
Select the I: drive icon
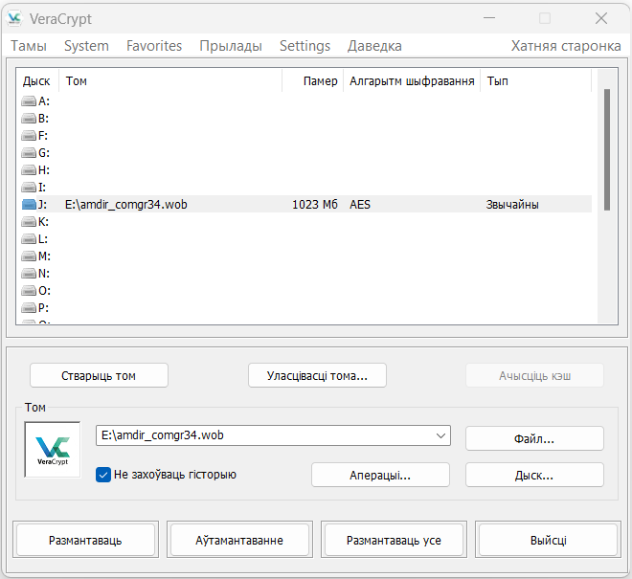pos(29,188)
